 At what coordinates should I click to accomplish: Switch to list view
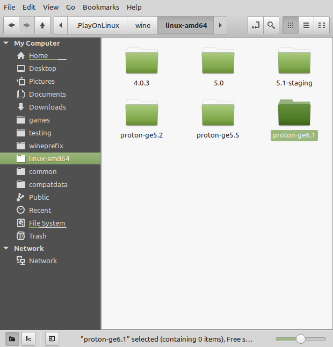tap(306, 25)
